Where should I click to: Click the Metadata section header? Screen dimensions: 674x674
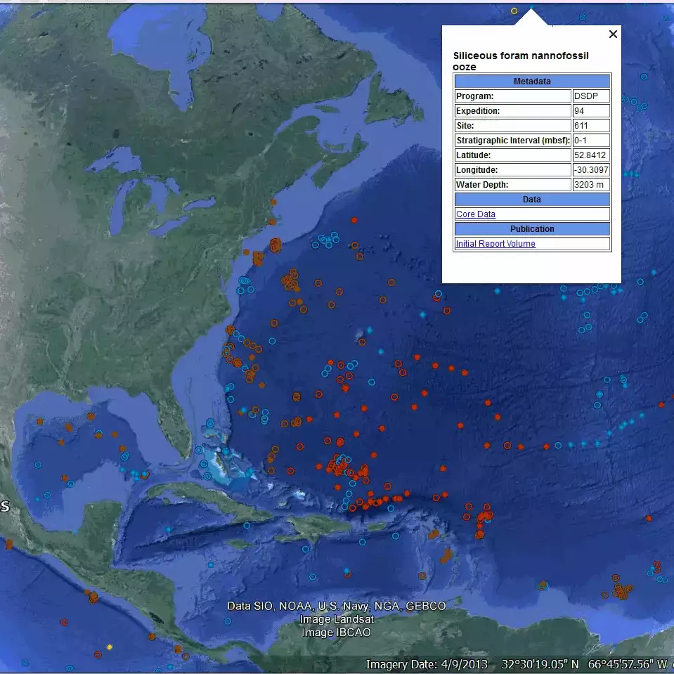(x=532, y=81)
